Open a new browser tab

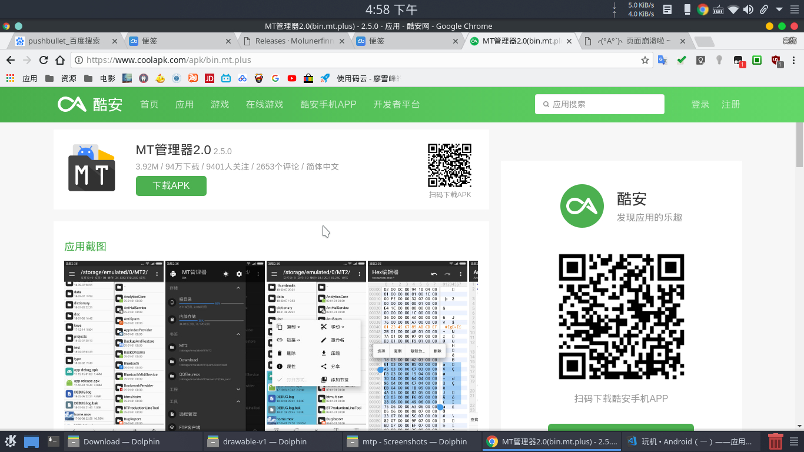(x=703, y=41)
